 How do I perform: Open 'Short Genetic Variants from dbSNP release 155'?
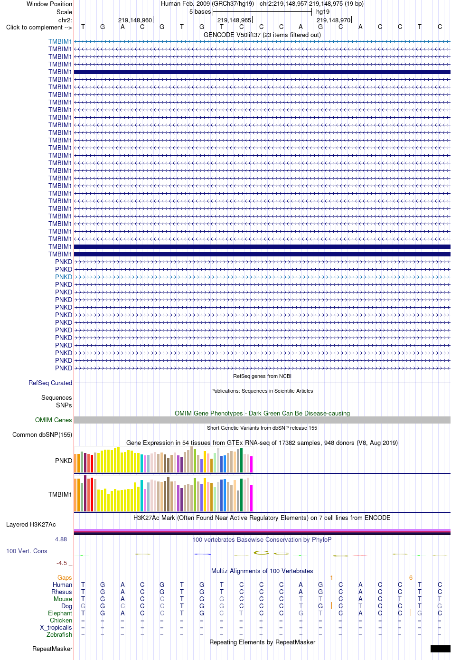tap(262, 428)
